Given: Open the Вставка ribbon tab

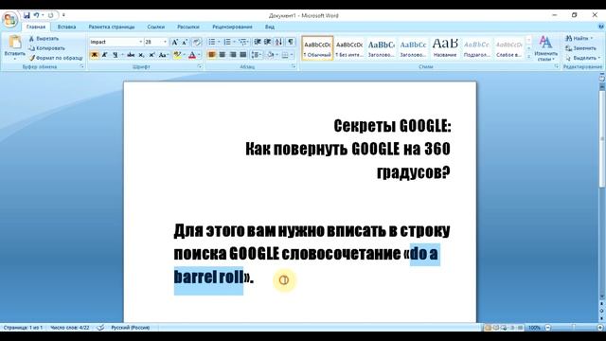Looking at the screenshot, I should tap(66, 27).
